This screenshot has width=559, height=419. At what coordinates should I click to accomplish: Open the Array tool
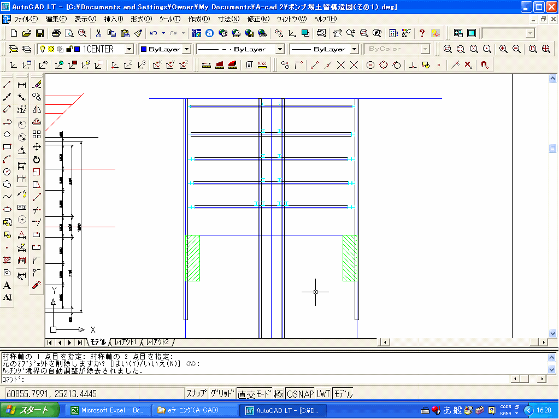(37, 134)
